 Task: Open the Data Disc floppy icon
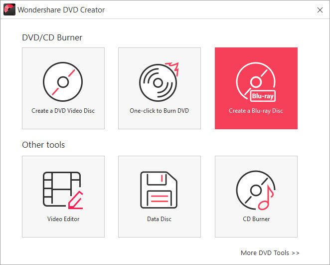(159, 191)
